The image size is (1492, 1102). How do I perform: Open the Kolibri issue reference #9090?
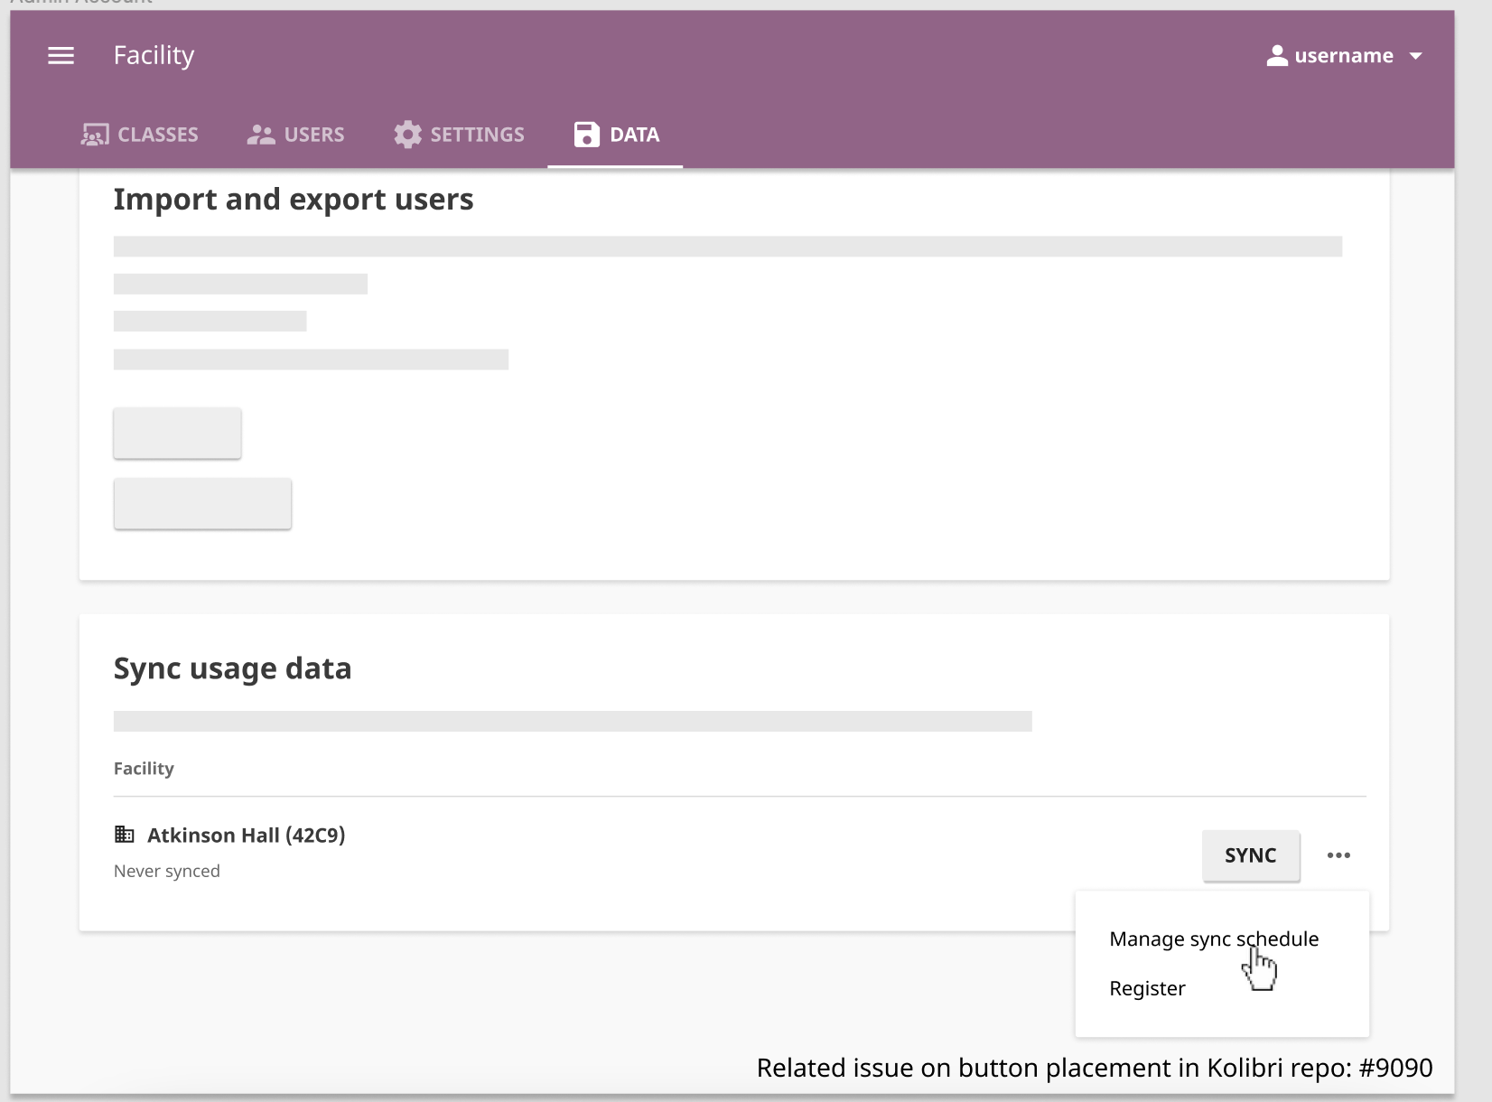click(1395, 1067)
